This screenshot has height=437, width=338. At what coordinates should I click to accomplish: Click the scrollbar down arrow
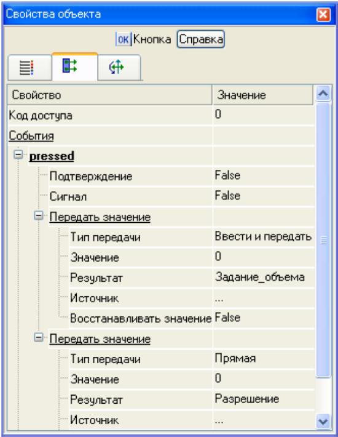tap(323, 422)
